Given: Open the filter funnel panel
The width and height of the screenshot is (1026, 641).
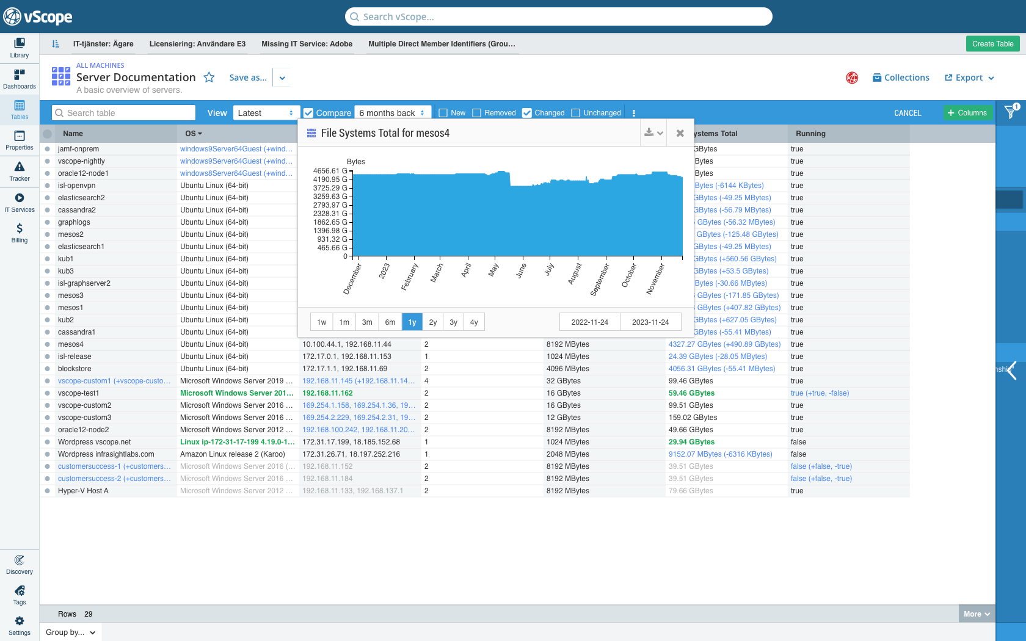Looking at the screenshot, I should [x=1011, y=112].
